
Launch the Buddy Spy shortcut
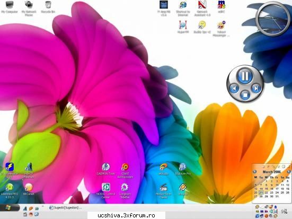[x=202, y=27]
